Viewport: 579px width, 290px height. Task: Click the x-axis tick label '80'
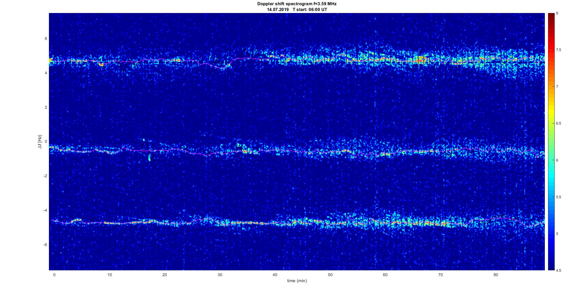(x=496, y=275)
